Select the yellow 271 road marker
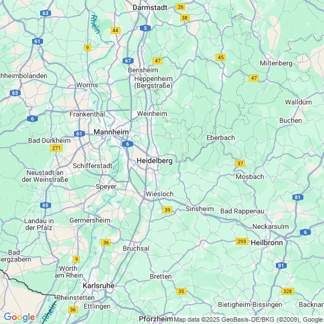The width and height of the screenshot is (324, 324). (x=56, y=148)
